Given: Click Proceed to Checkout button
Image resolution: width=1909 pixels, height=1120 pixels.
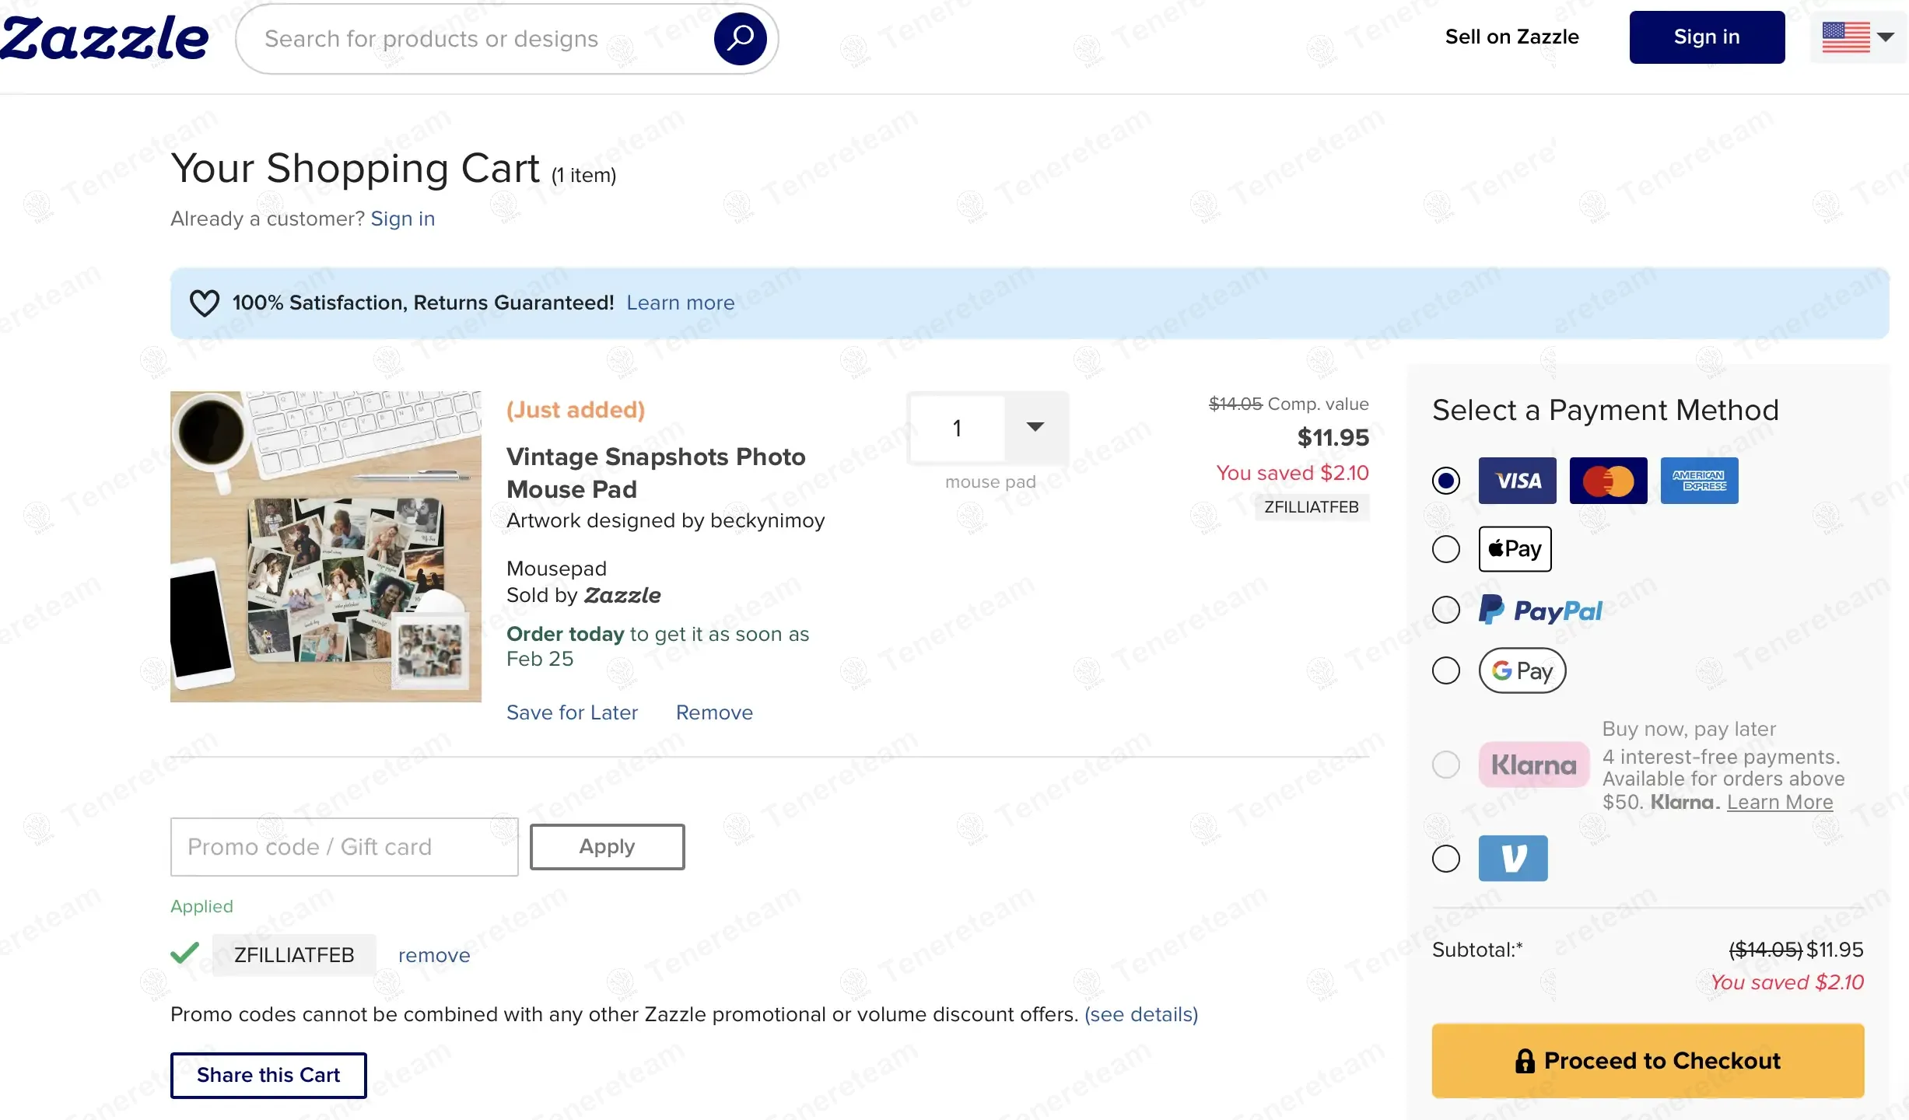Looking at the screenshot, I should (1648, 1060).
